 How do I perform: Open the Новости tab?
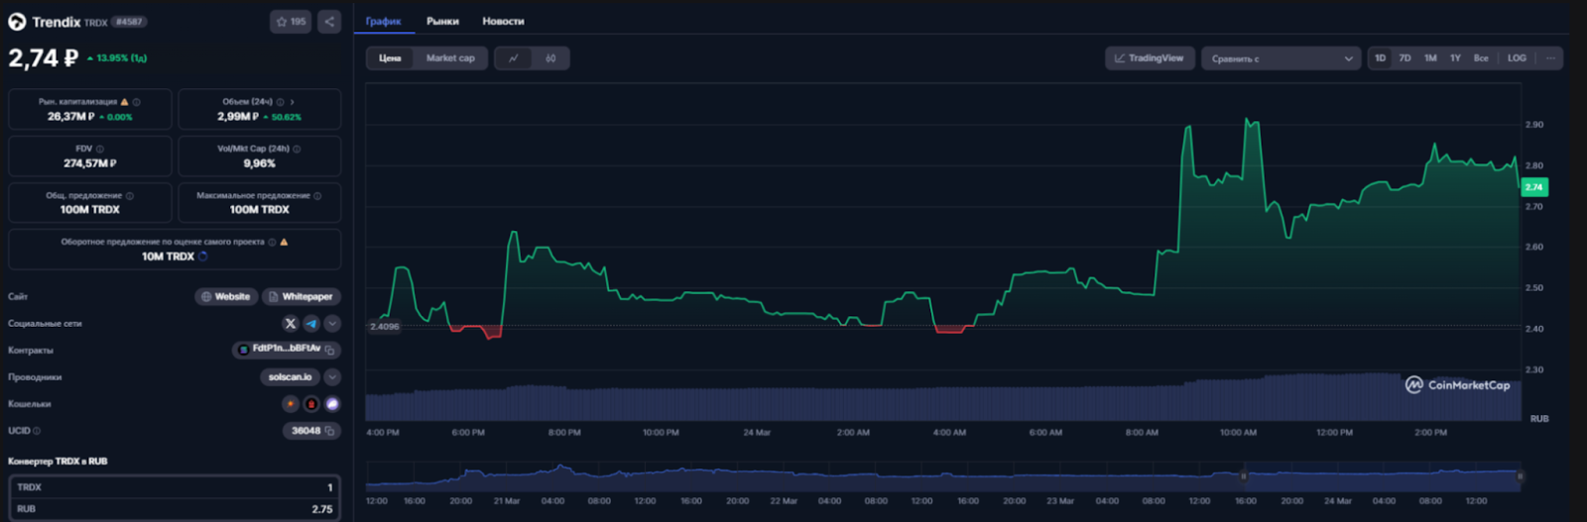click(503, 21)
